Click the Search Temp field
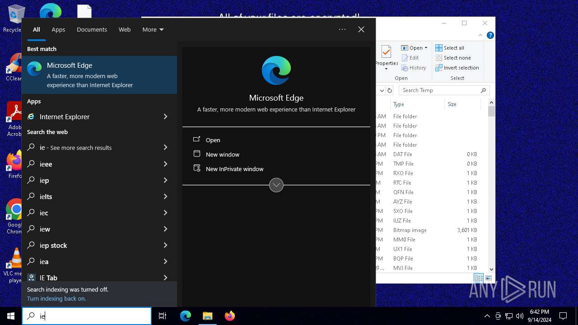The width and height of the screenshot is (578, 325). [444, 90]
